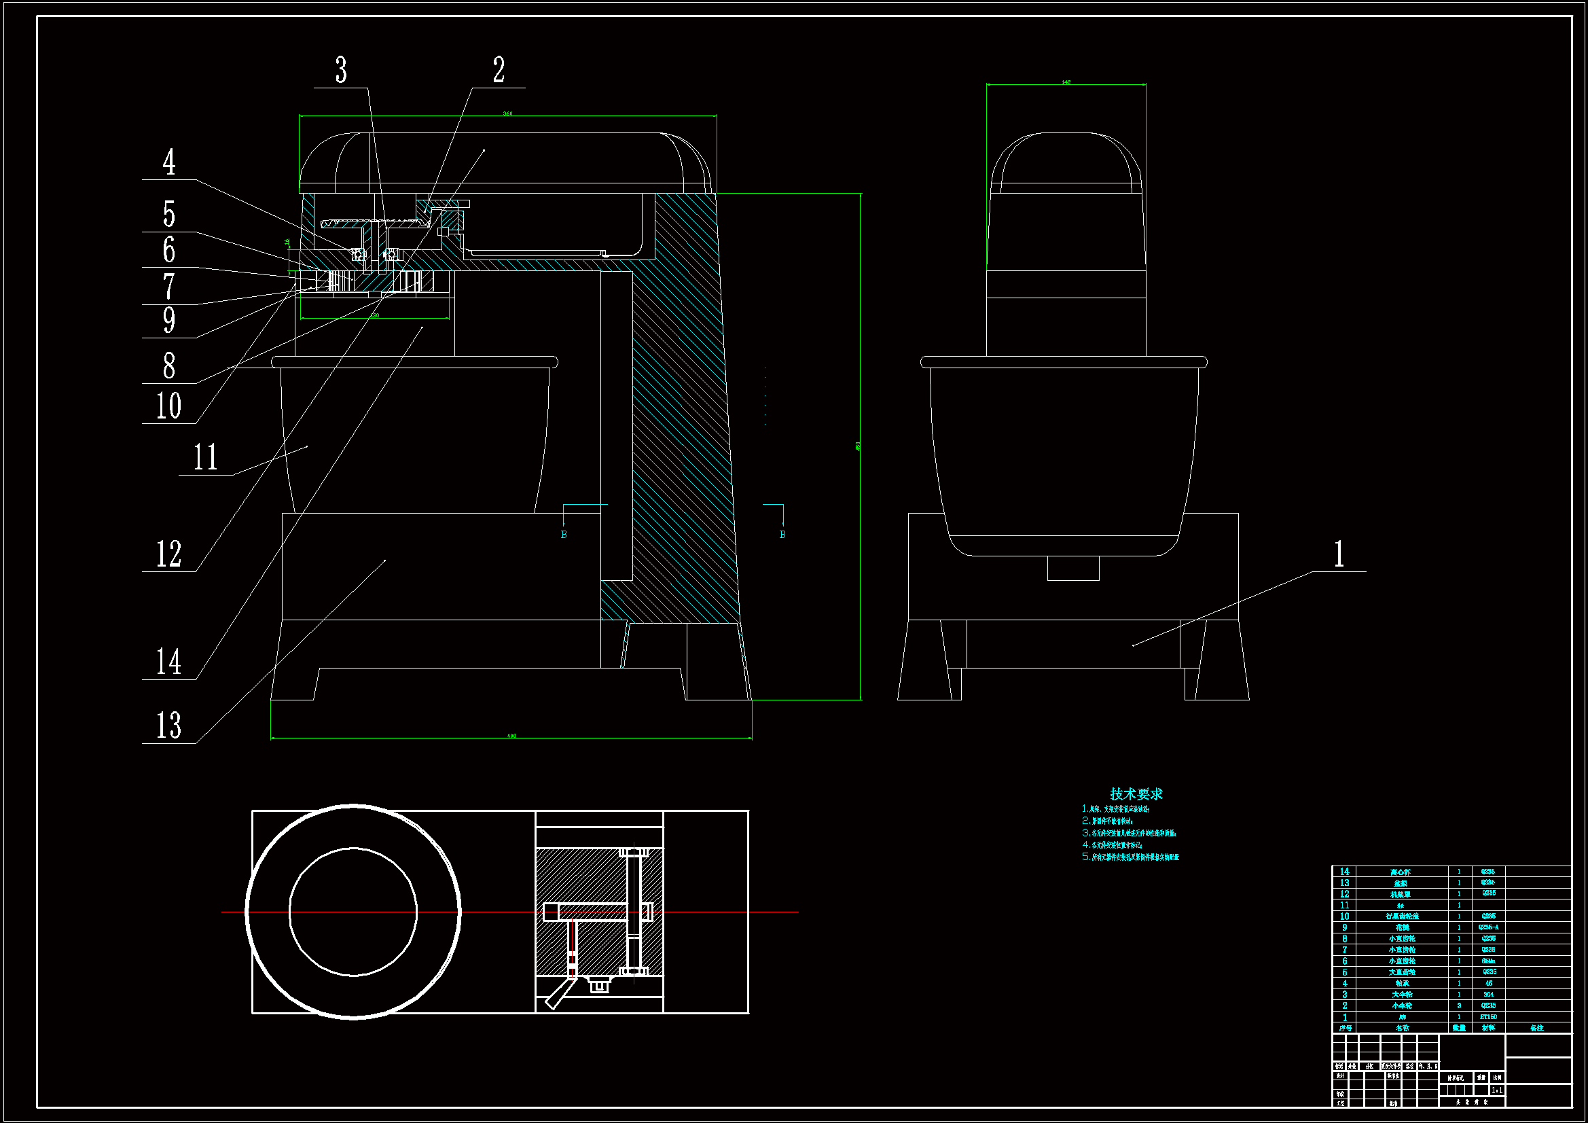Click the HT150 material cell in row 1
This screenshot has height=1123, width=1588.
(1487, 1017)
